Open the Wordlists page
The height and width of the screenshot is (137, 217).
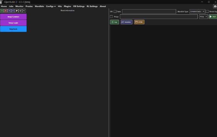[39, 6]
